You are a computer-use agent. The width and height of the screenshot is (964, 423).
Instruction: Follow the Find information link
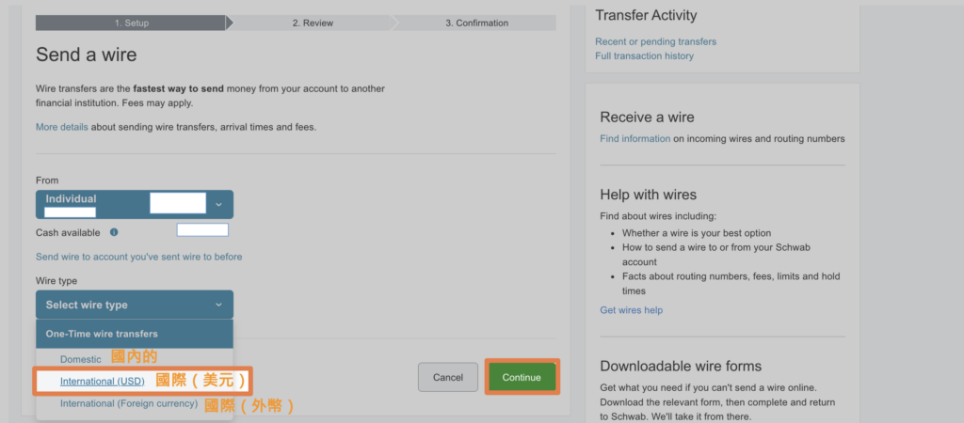[x=635, y=139]
